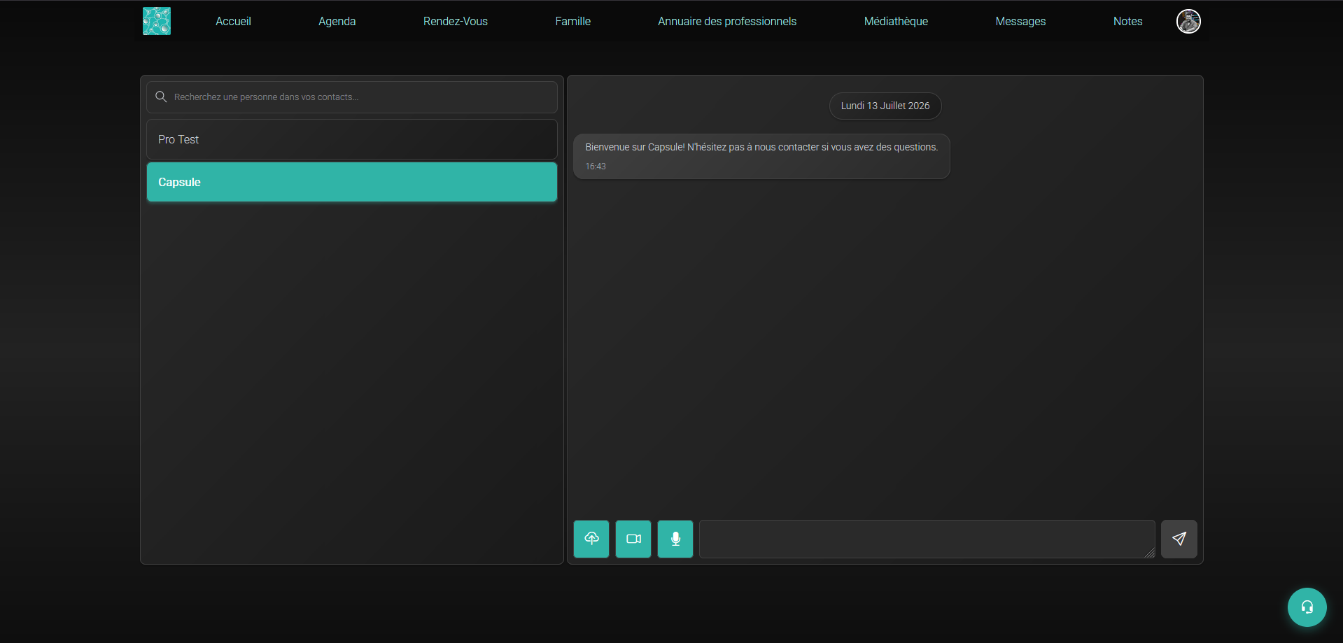Start a video recording with camera button
Image resolution: width=1343 pixels, height=643 pixels.
pyautogui.click(x=633, y=539)
